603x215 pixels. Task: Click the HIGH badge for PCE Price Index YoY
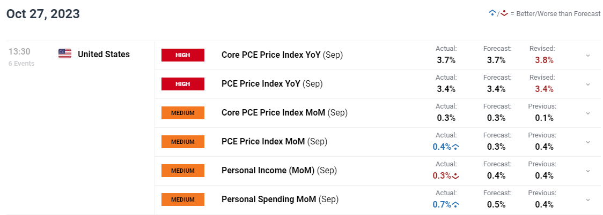point(183,83)
